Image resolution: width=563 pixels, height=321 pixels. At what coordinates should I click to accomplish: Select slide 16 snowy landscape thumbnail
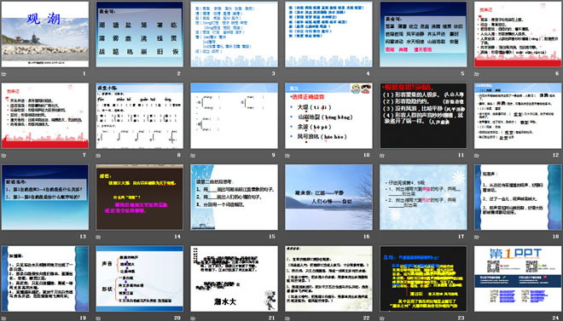328,197
